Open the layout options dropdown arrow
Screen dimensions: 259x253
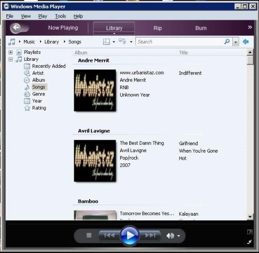(114, 42)
